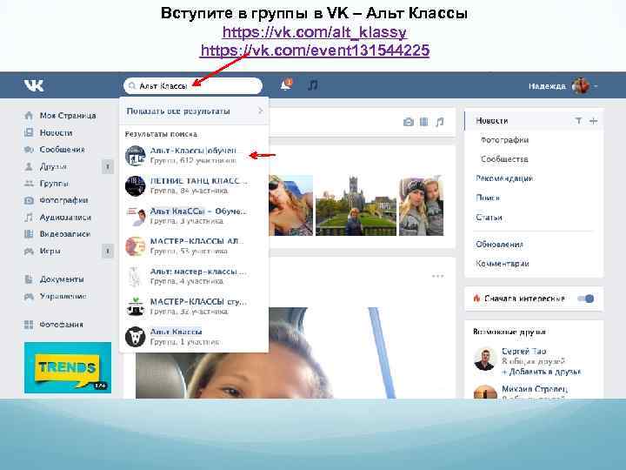
Task: Open Альт-Классы group with 612 участников
Action: (x=194, y=155)
